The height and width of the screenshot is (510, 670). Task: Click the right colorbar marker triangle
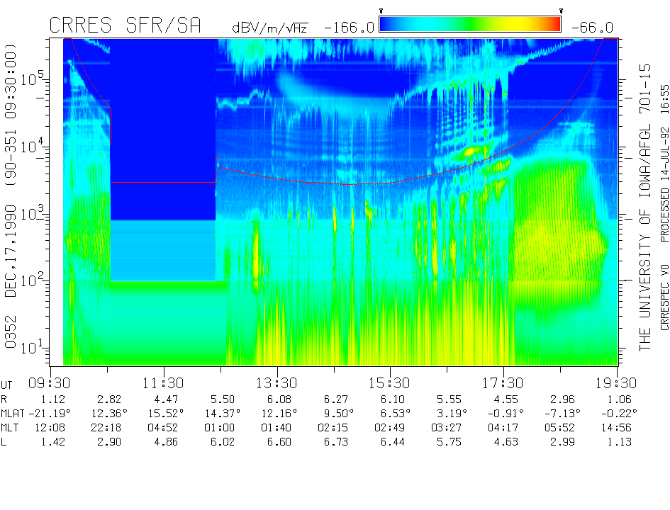point(561,11)
